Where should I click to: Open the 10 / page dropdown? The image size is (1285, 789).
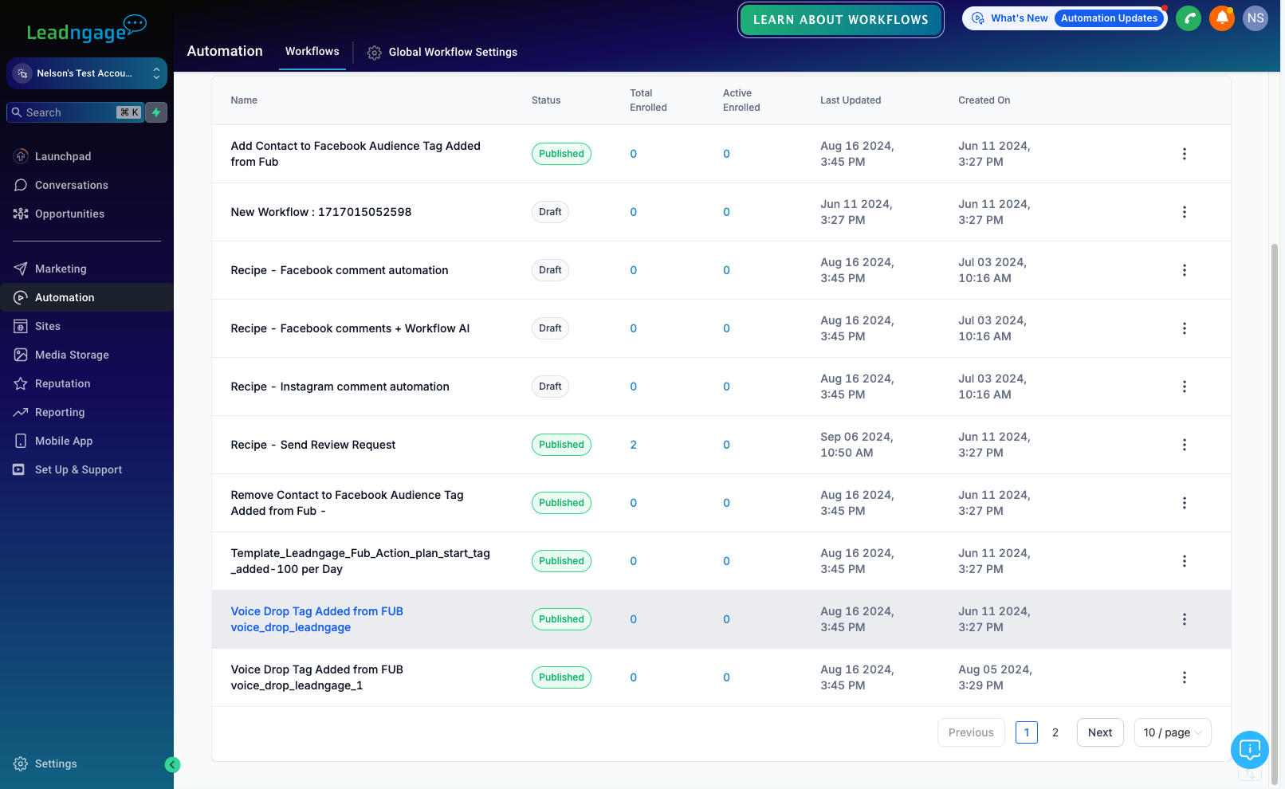(x=1173, y=732)
